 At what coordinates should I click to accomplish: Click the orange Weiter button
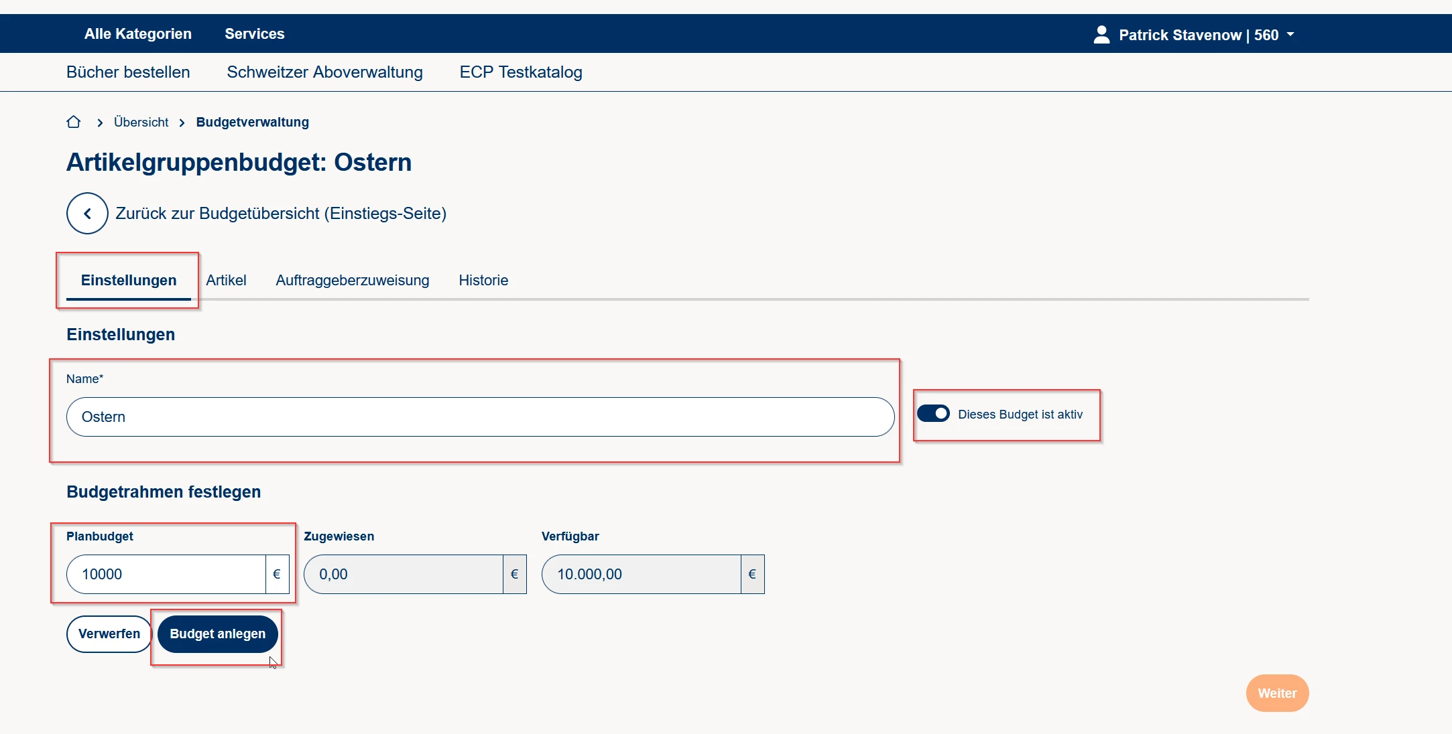[x=1277, y=693]
